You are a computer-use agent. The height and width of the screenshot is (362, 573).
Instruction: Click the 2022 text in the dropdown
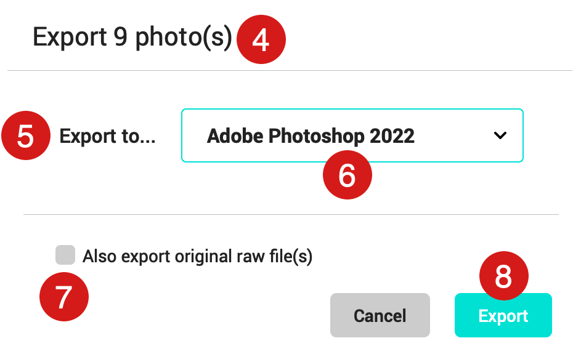pos(392,136)
